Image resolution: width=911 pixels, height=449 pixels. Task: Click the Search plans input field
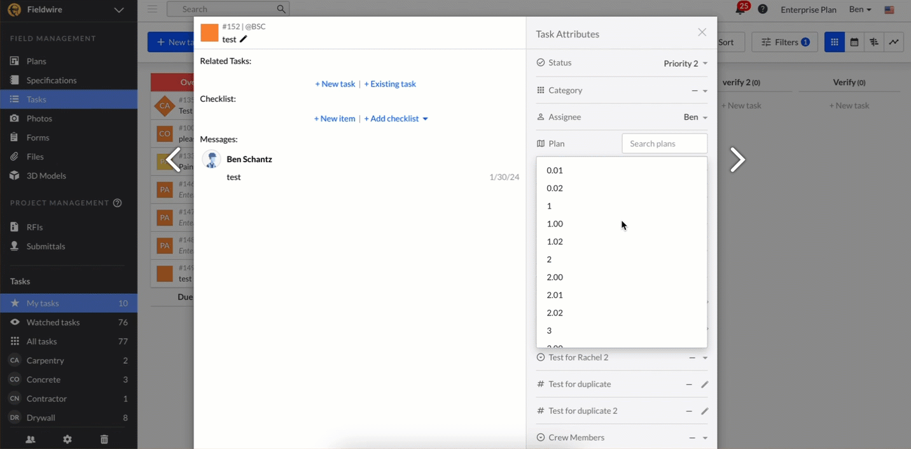[x=664, y=144]
